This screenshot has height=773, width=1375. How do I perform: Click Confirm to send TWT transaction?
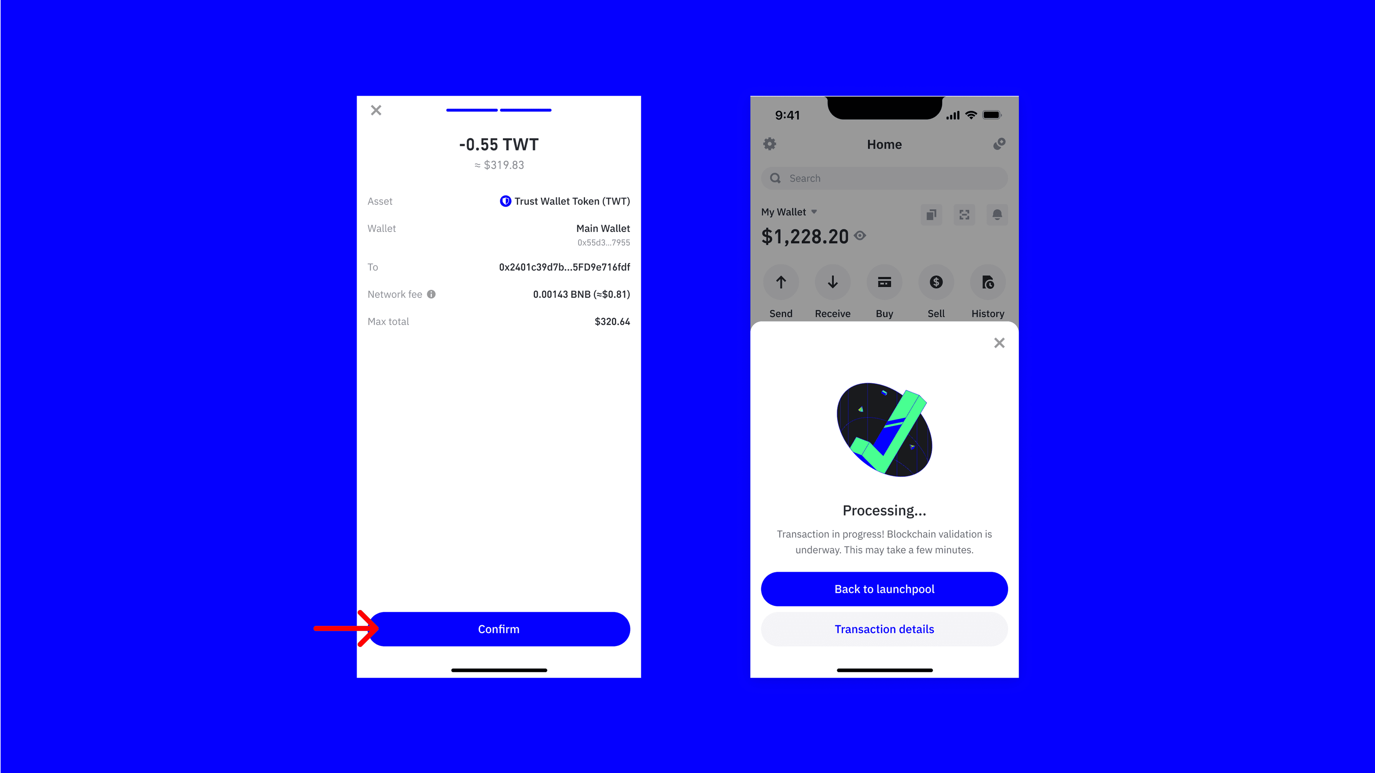(x=499, y=629)
